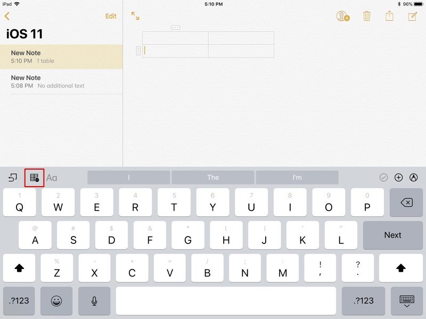
Task: Select the 5:10 PM note with 1 table
Action: coord(61,57)
